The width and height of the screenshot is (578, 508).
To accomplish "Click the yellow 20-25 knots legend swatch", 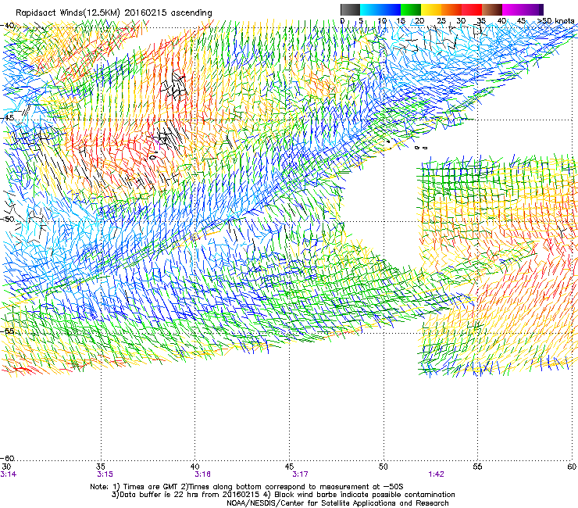I will (431, 9).
